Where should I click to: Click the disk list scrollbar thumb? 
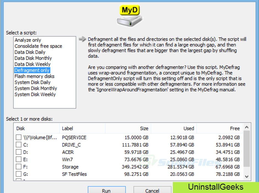tap(247, 149)
